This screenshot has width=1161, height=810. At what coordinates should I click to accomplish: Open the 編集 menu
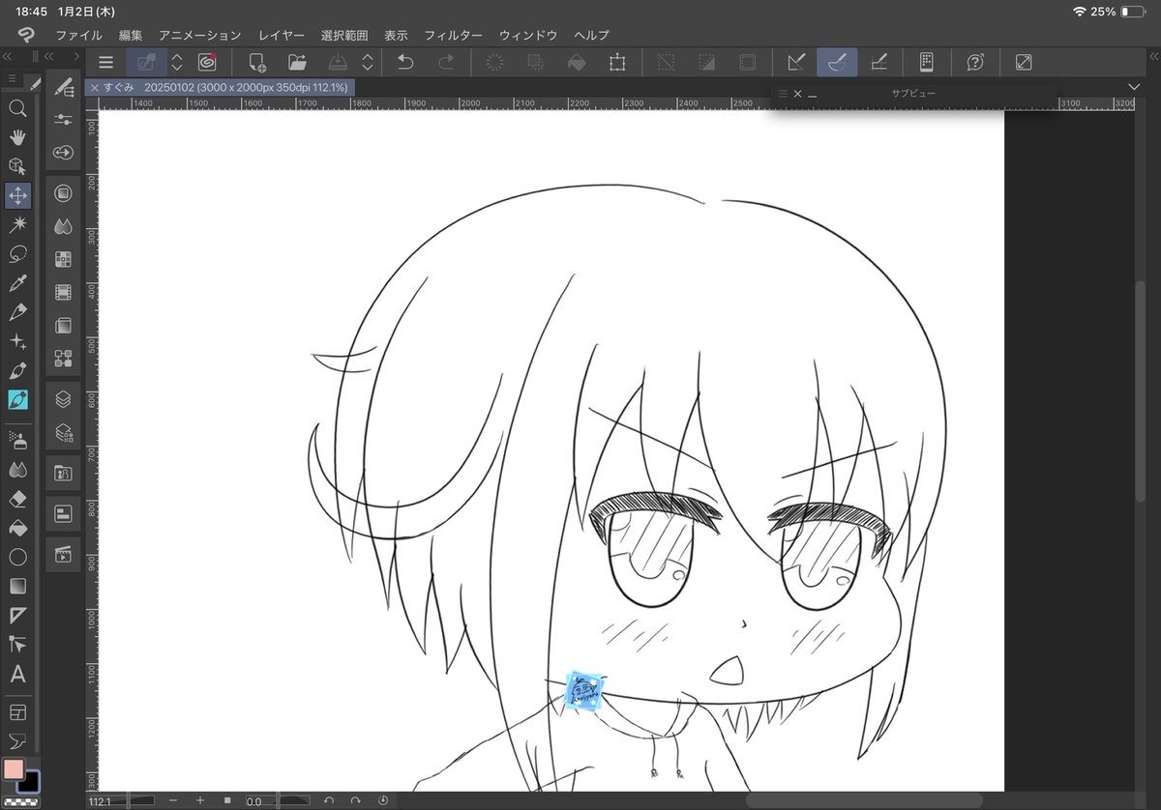[131, 35]
